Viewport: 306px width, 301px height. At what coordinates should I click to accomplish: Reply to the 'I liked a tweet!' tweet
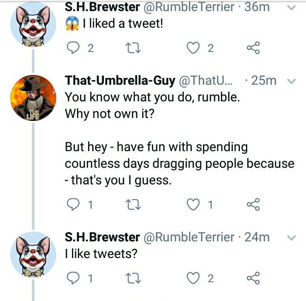pos(73,48)
